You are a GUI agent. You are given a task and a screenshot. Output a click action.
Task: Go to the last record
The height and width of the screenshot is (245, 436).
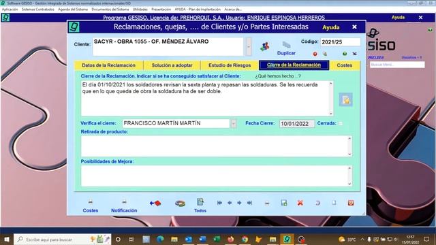249,203
